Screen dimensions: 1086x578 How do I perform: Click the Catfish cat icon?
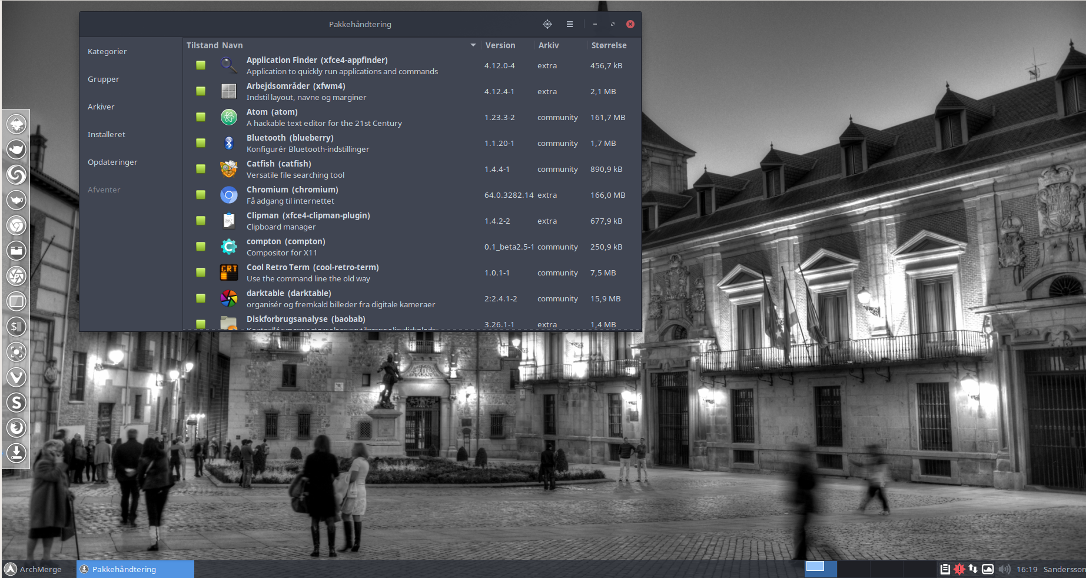pyautogui.click(x=229, y=168)
